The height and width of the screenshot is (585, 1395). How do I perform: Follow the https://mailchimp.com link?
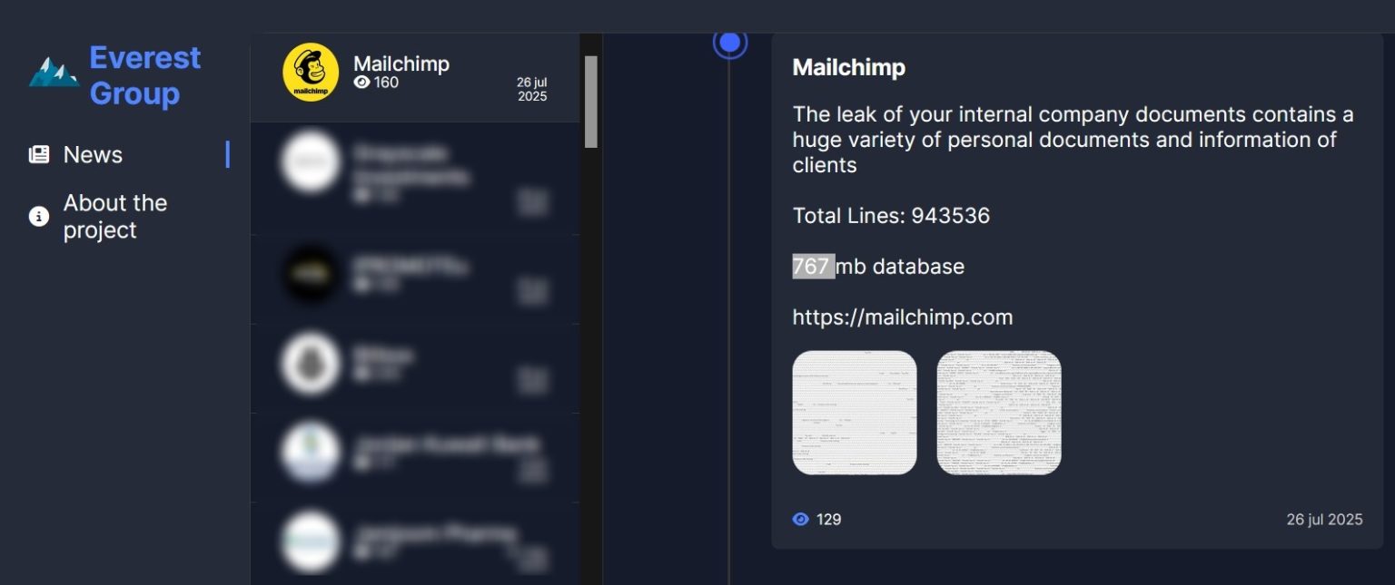pyautogui.click(x=902, y=317)
